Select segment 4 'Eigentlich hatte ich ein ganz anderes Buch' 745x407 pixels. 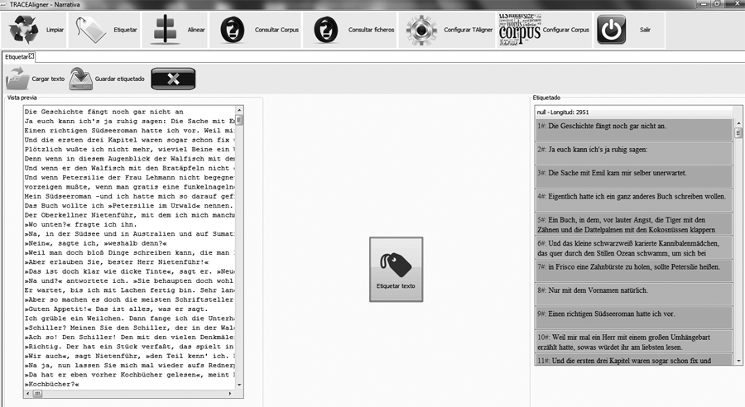tap(633, 200)
